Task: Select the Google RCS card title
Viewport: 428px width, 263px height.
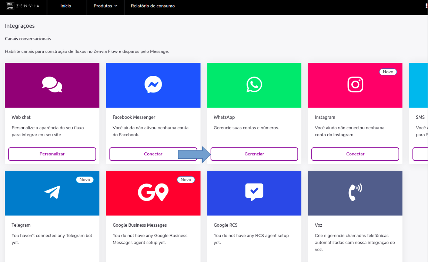Action: [225, 225]
